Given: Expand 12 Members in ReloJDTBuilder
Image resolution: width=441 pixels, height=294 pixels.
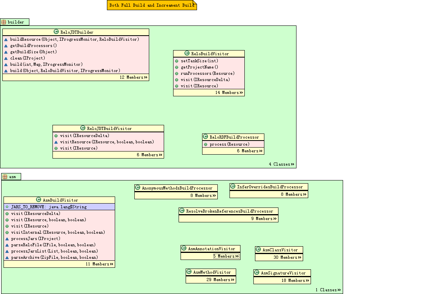Looking at the screenshot, I should pos(134,77).
